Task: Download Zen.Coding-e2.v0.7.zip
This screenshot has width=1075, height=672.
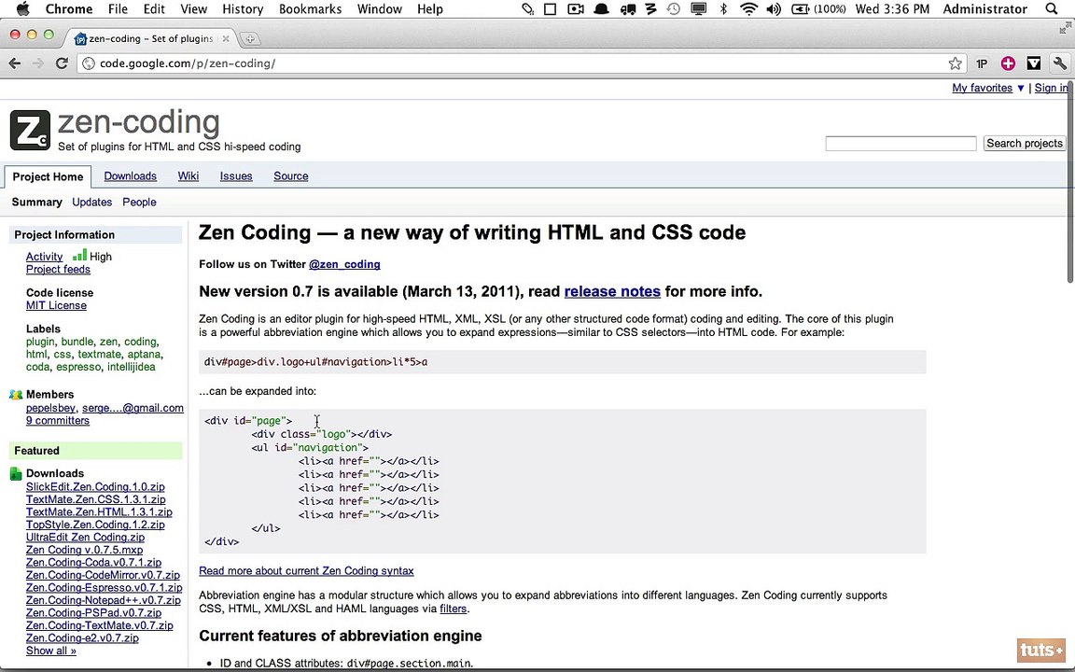Action: click(82, 637)
